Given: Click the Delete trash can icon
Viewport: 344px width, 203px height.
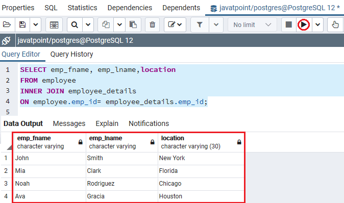Looking at the screenshot, I should (x=152, y=24).
